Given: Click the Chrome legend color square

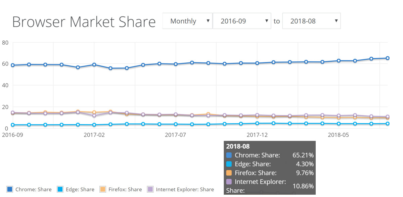Looking at the screenshot, I should point(10,189).
